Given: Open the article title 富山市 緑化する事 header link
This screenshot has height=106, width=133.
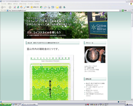Looking at the screenshot, I should (x=43, y=43).
